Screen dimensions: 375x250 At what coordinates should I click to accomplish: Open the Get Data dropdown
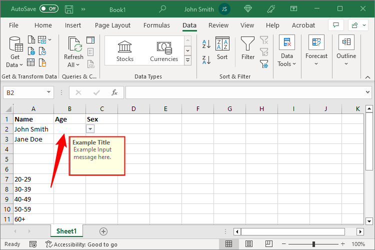click(14, 64)
